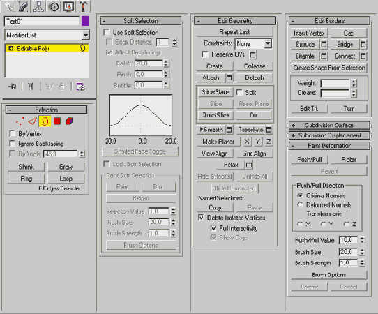Screen dimensions: 378x314
Task: Open the Utilities hammer panel tab
Action: pyautogui.click(x=83, y=6)
